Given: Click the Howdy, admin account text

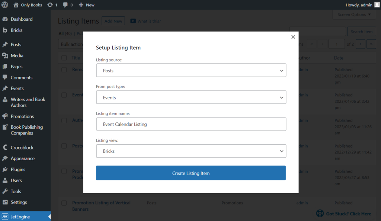Looking at the screenshot, I should coord(359,5).
